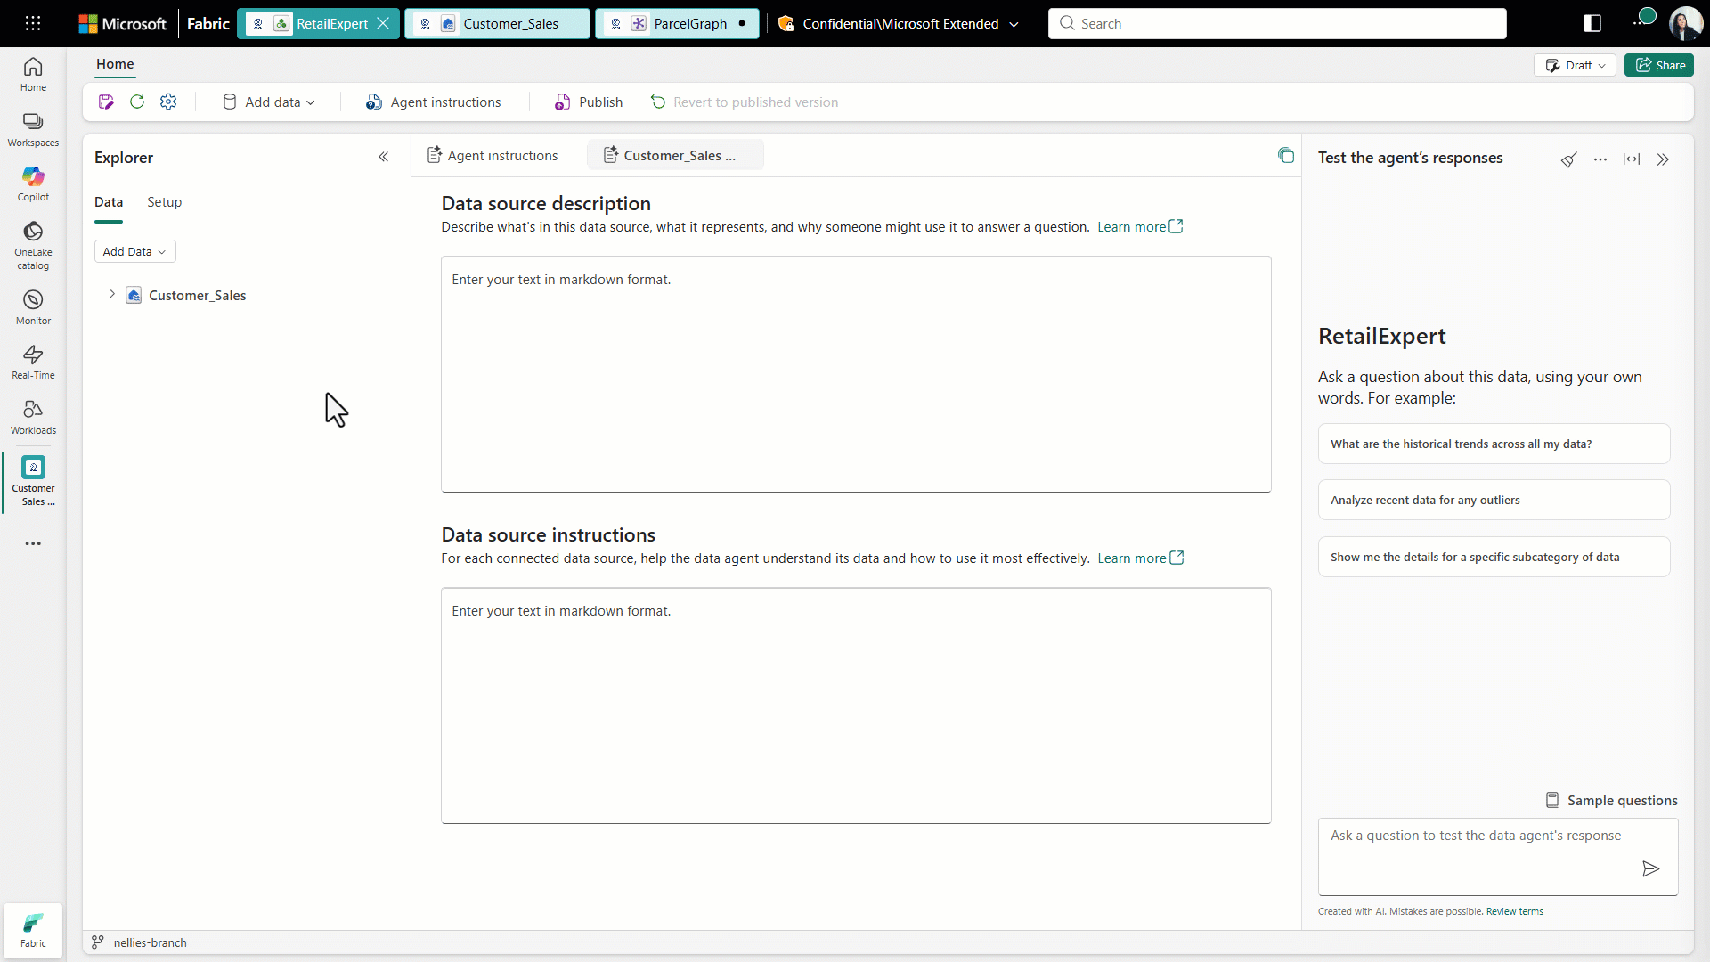The width and height of the screenshot is (1710, 962).
Task: Expand the Customer_Sales tree item
Action: [x=112, y=294]
